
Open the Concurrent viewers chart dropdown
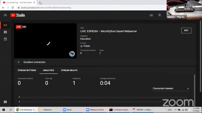(171, 89)
